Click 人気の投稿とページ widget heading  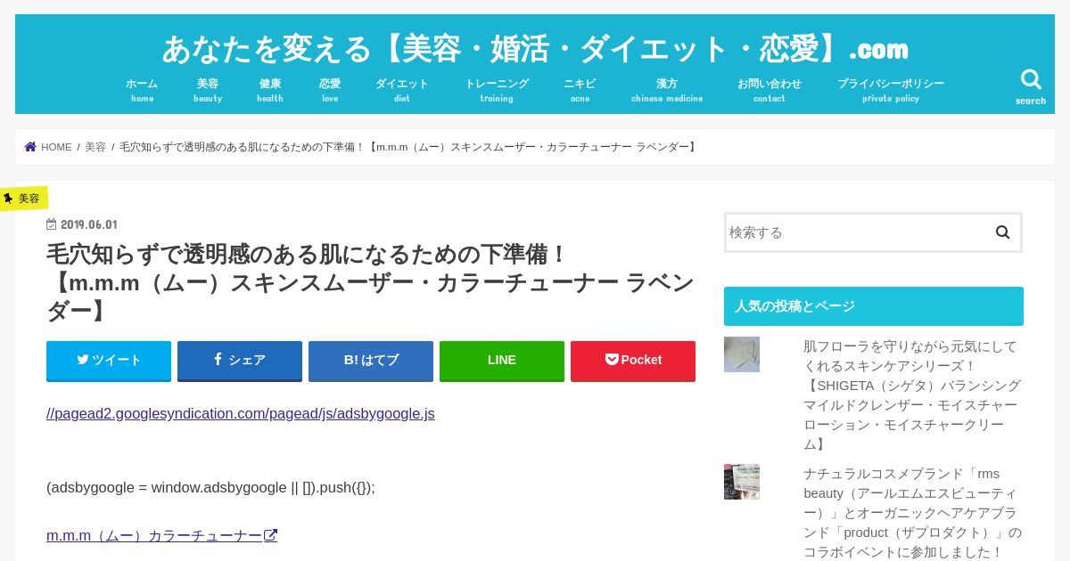tap(874, 306)
